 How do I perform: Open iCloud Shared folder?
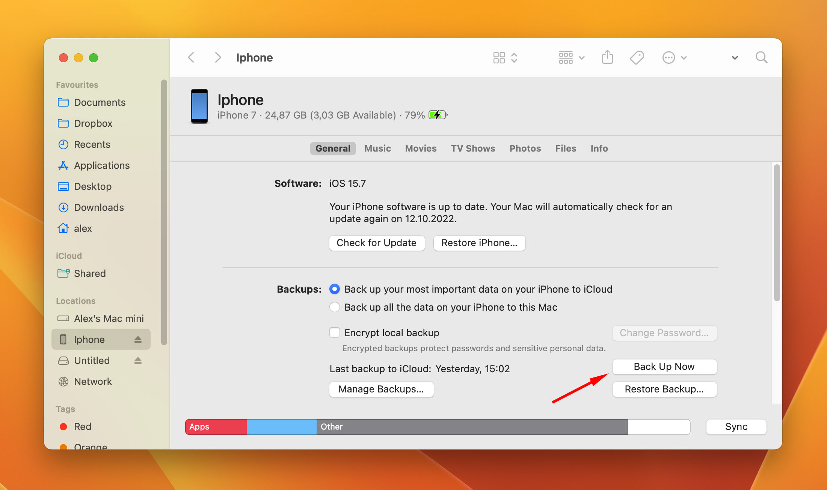[x=101, y=274]
